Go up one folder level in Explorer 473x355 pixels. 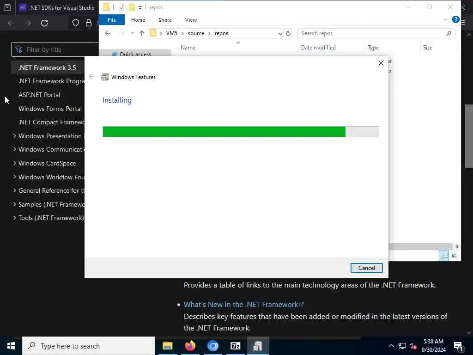142,33
